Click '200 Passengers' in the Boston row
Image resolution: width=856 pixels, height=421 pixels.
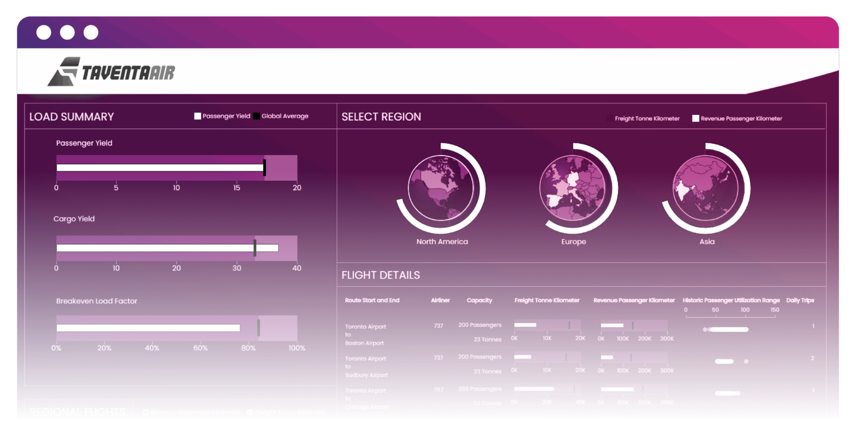point(480,325)
